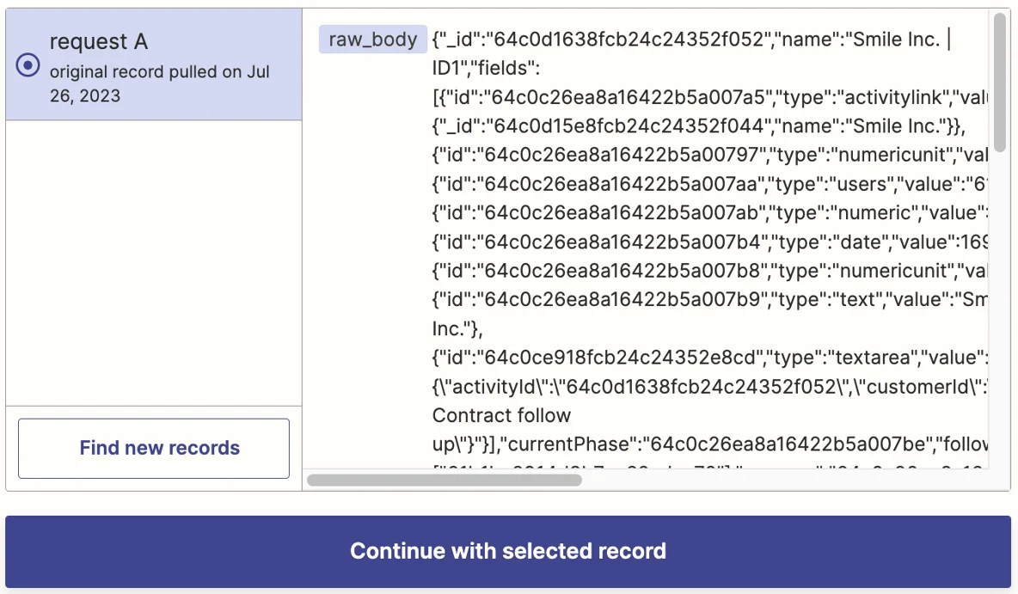This screenshot has height=594, width=1018.
Task: Click horizontal scrollbar track right of thumb
Action: 784,481
